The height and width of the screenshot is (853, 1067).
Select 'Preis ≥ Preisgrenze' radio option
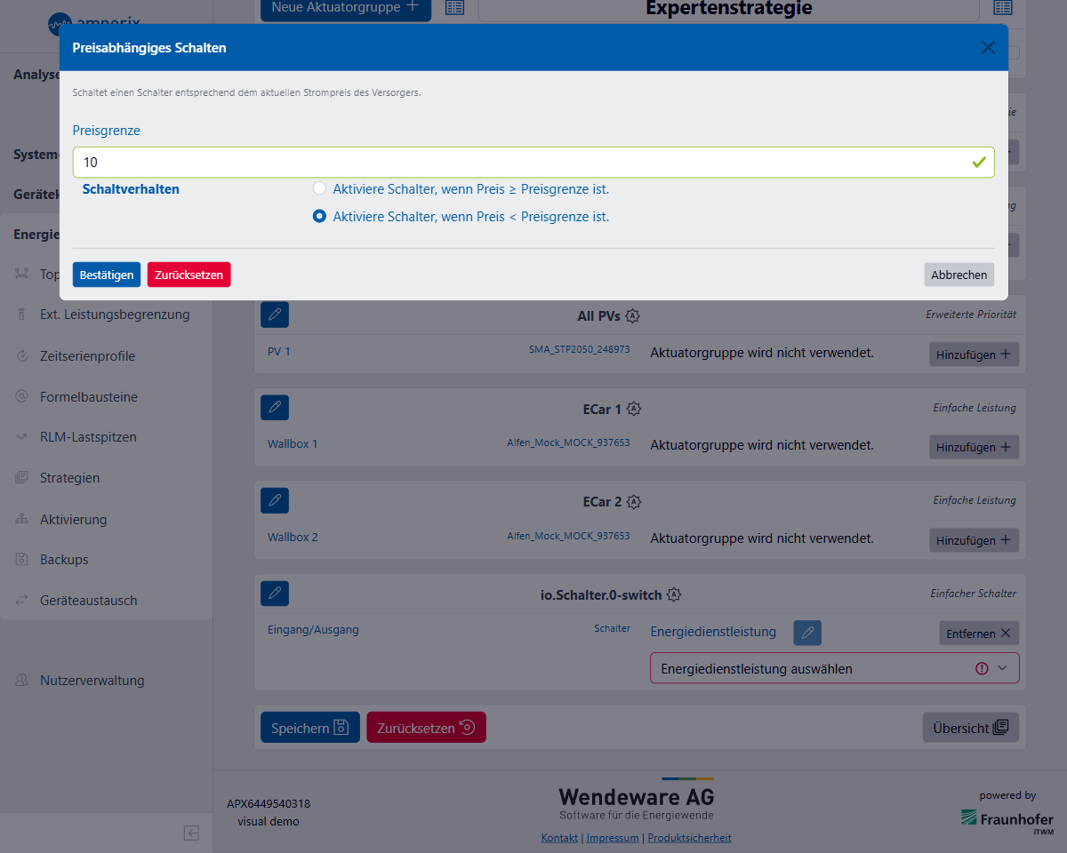click(319, 188)
